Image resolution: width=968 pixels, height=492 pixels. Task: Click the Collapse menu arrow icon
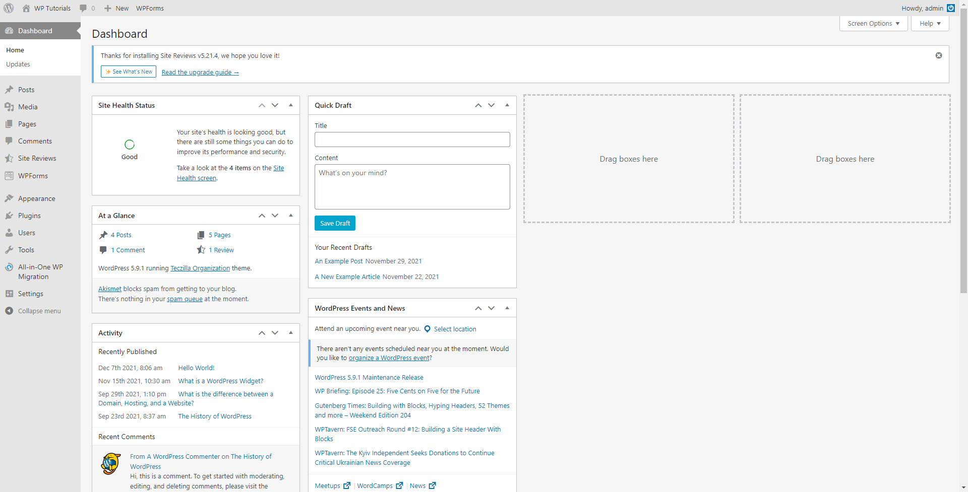pyautogui.click(x=9, y=311)
